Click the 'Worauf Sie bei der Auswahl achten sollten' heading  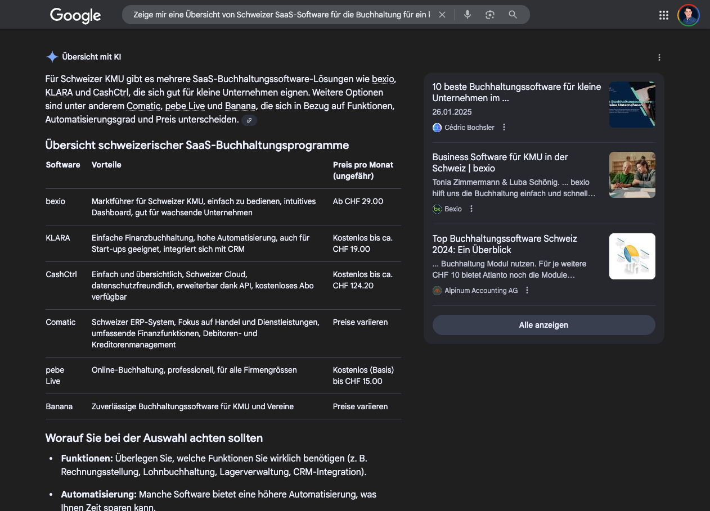(x=154, y=438)
